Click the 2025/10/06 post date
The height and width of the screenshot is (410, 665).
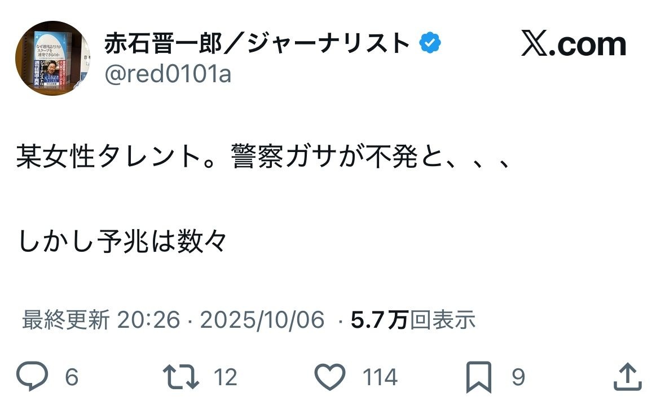click(262, 320)
